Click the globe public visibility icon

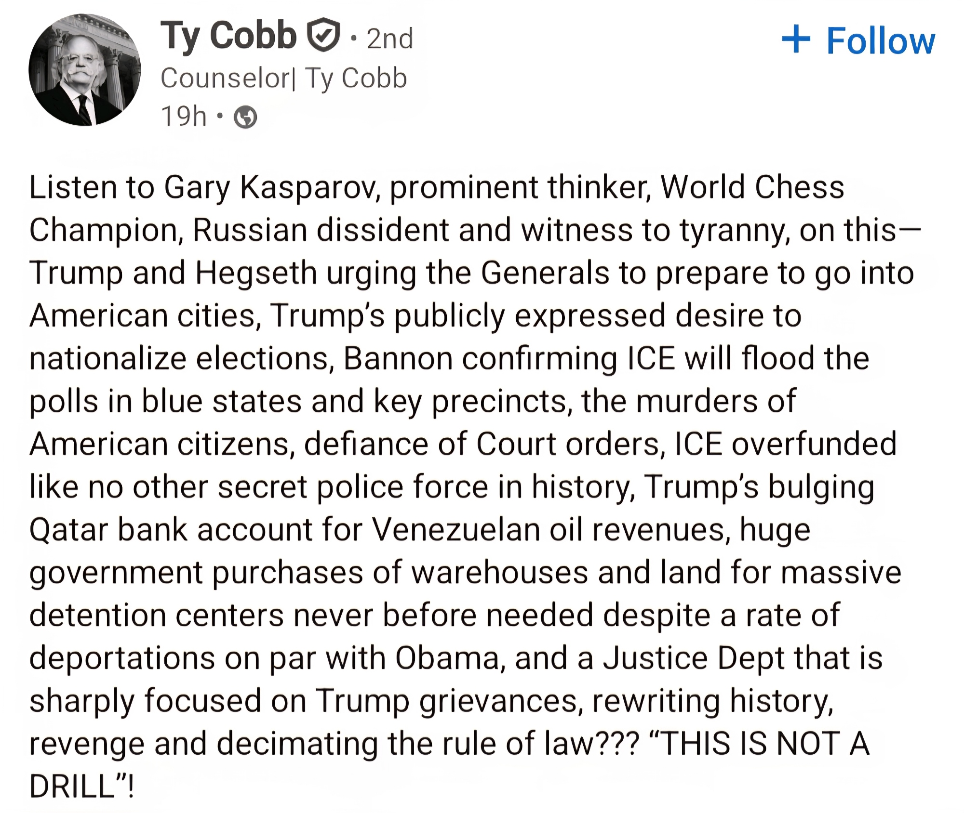tap(245, 117)
